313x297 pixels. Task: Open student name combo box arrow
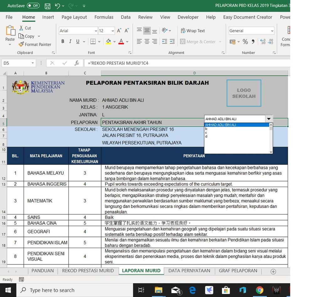pos(269,119)
